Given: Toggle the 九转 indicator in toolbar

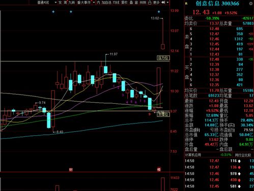Looking at the screenshot, I should (71, 3).
